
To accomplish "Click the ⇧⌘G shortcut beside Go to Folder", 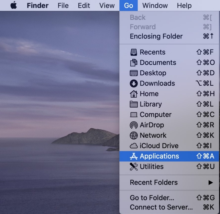I will [x=205, y=198].
